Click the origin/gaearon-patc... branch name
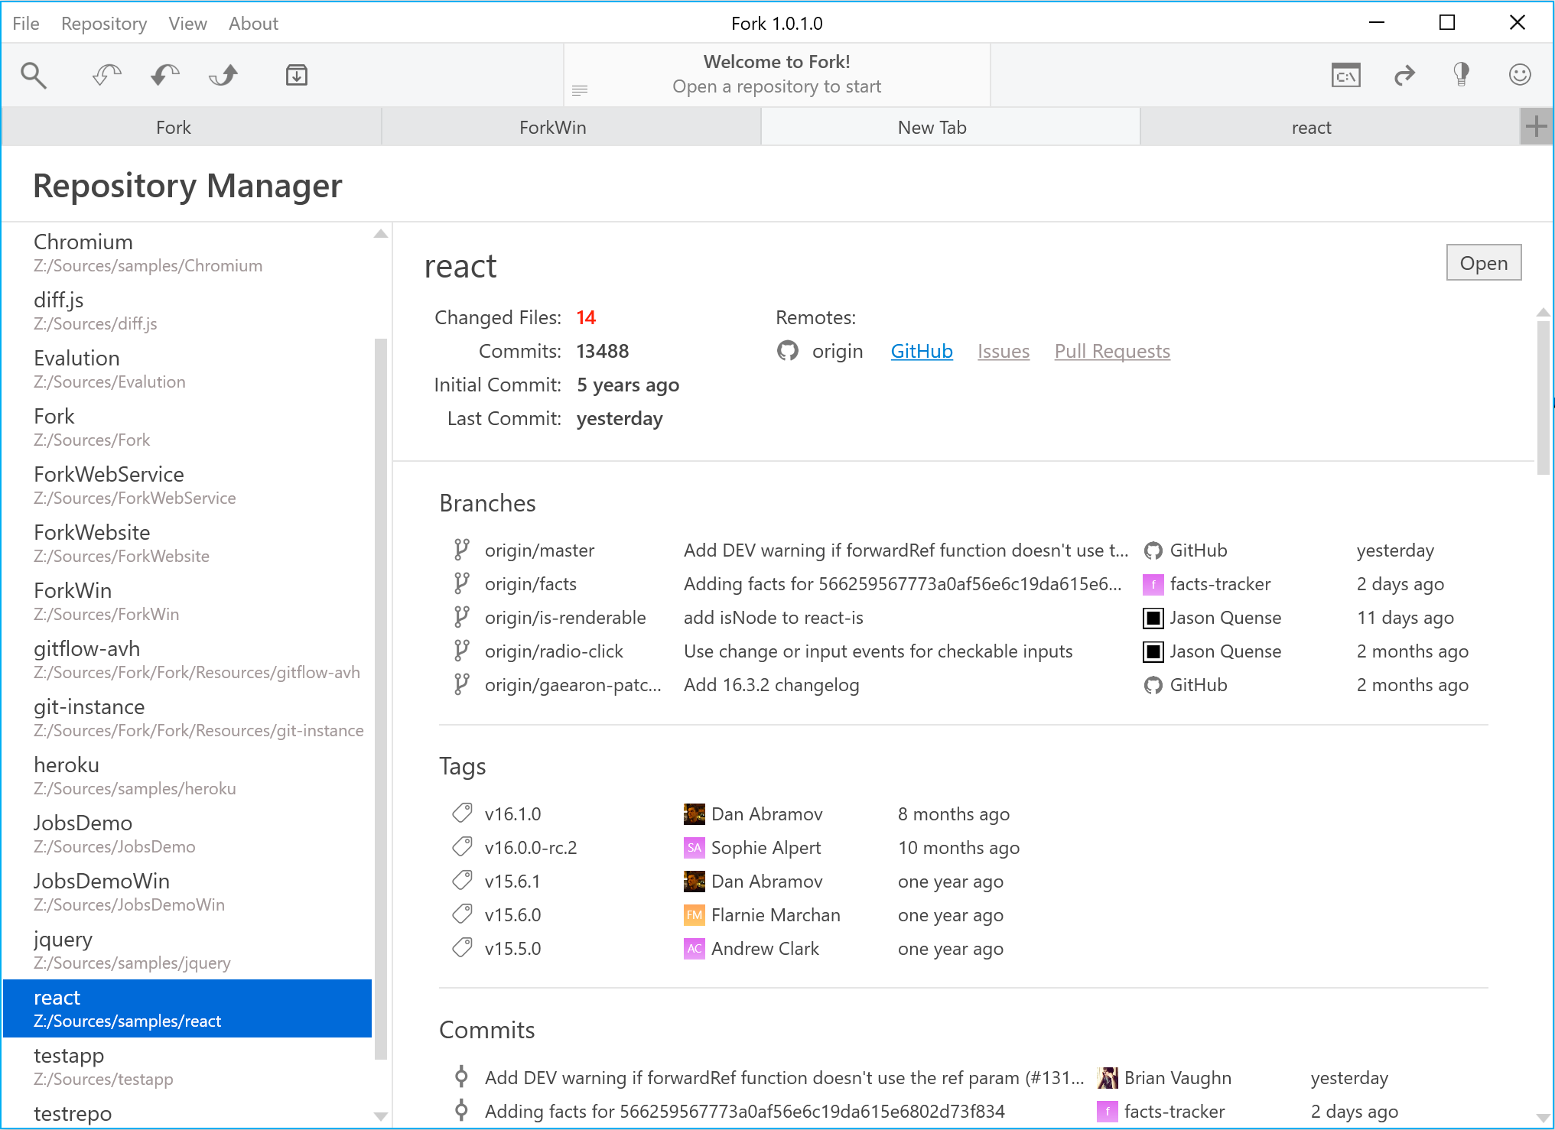 point(573,684)
